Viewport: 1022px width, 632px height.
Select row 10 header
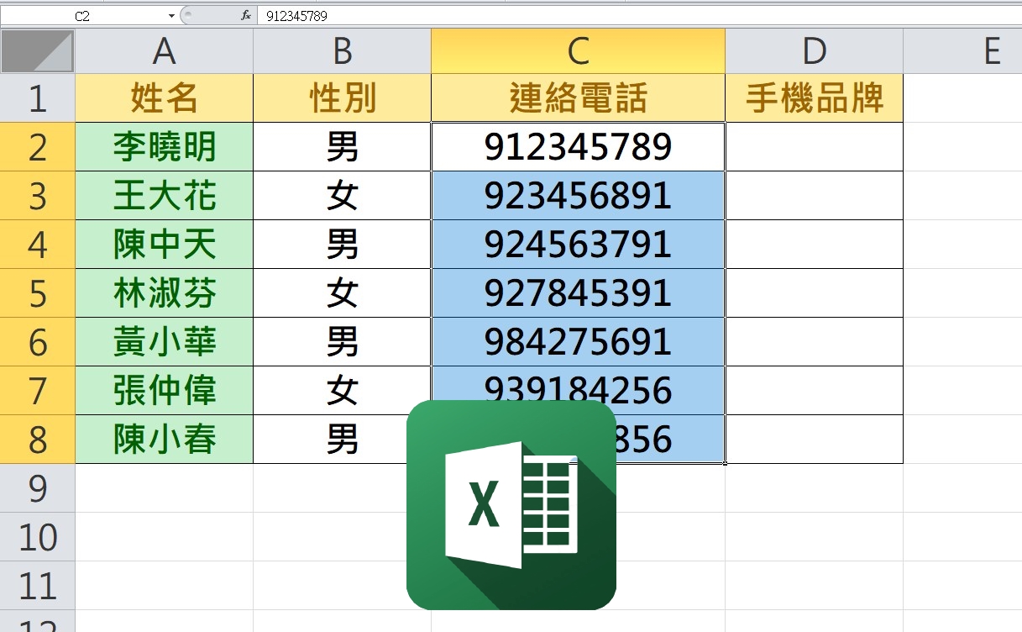38,537
